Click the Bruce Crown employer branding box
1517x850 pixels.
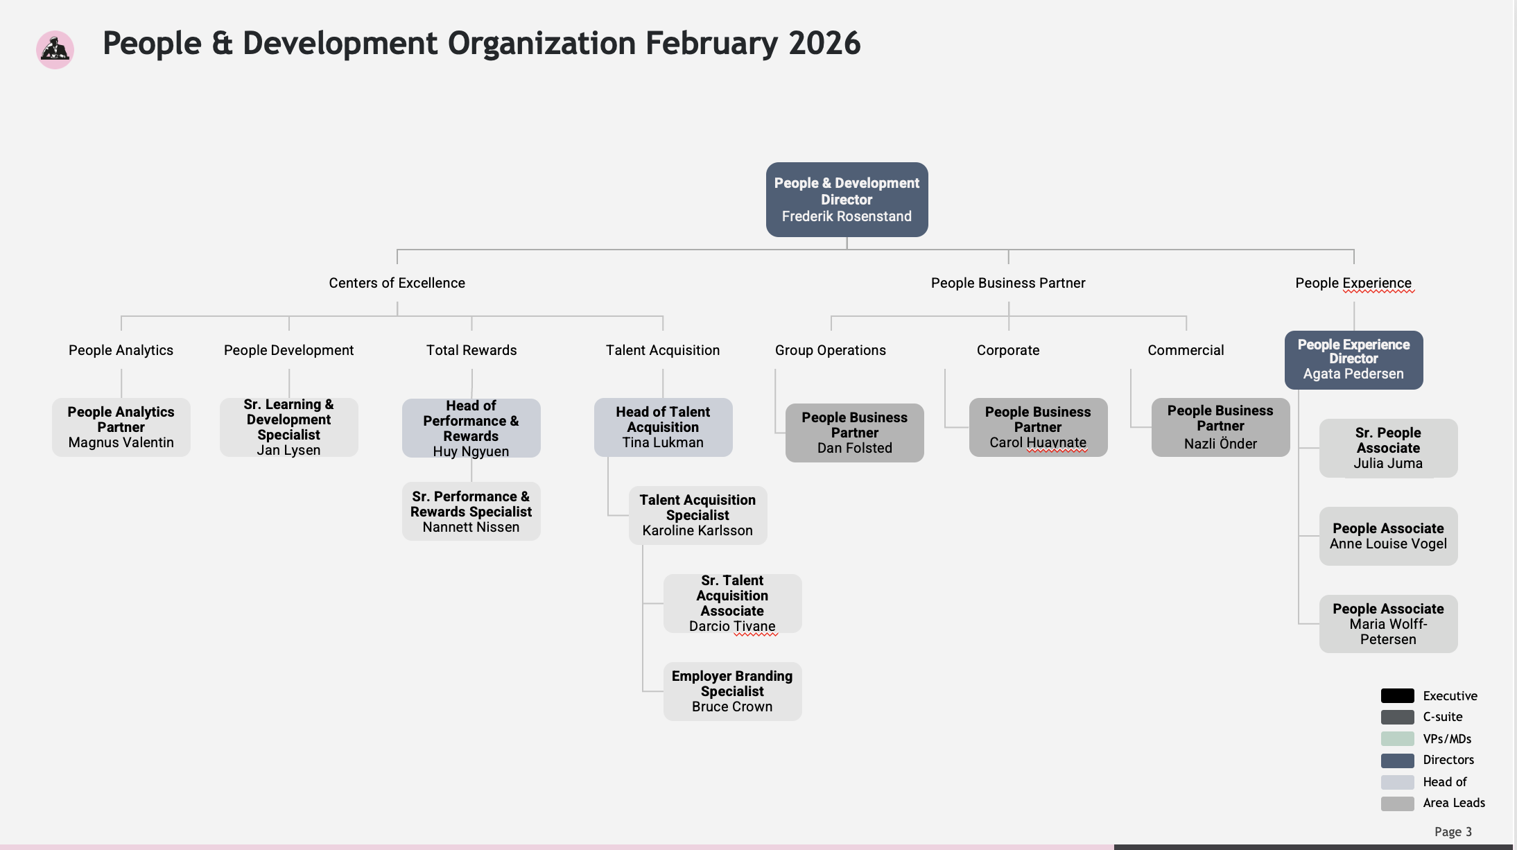(x=732, y=691)
